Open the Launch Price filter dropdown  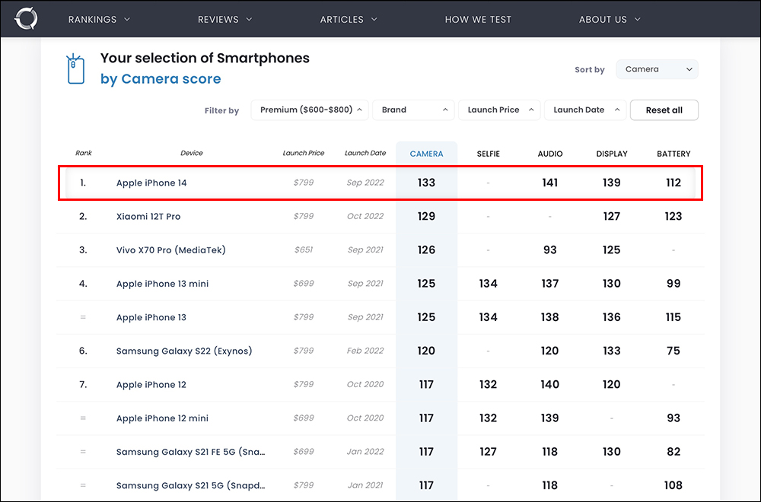[499, 110]
